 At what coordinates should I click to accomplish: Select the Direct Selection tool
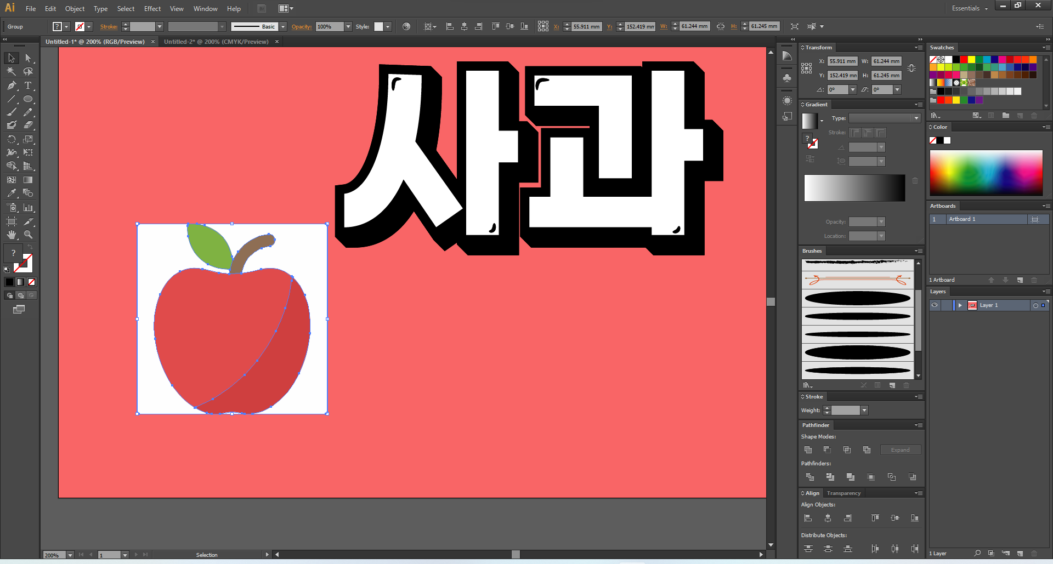pyautogui.click(x=28, y=58)
